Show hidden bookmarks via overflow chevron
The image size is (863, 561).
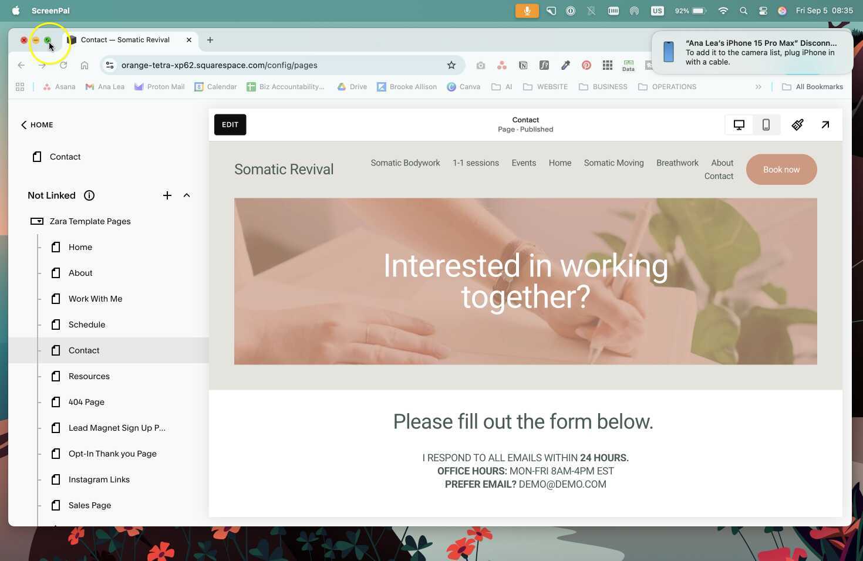tap(759, 86)
